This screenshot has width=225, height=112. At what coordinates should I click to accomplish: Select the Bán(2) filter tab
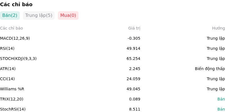(x=10, y=15)
